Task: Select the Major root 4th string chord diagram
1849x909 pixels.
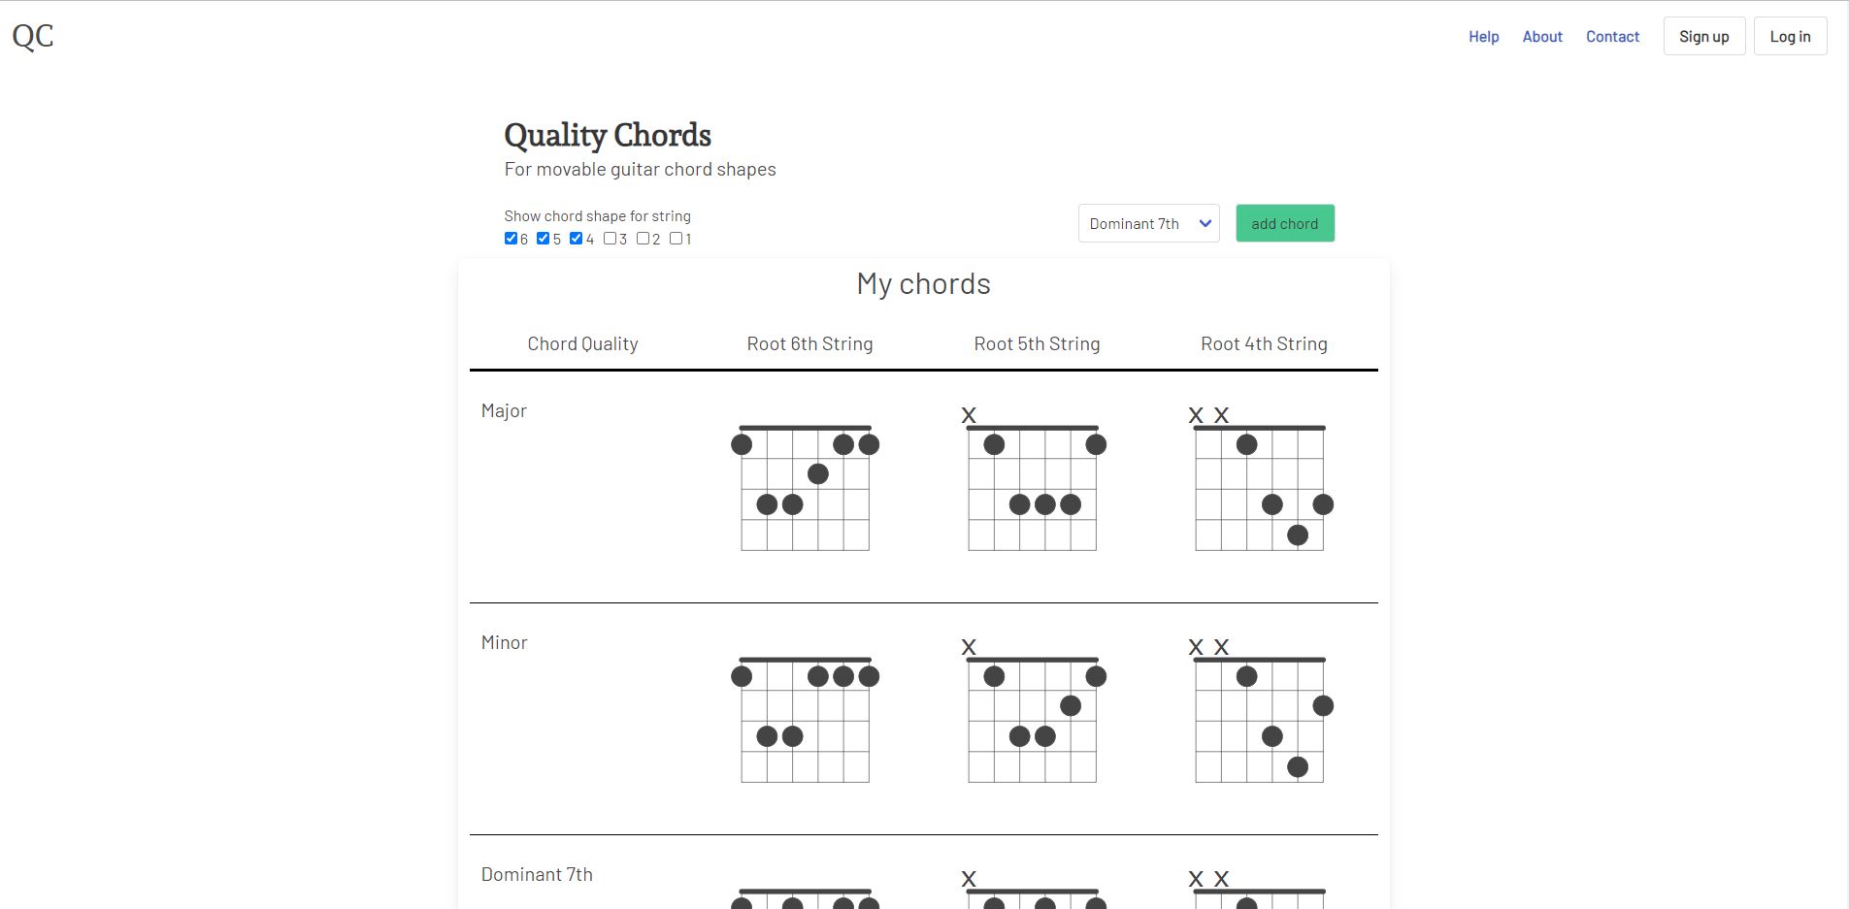Action: (1261, 479)
